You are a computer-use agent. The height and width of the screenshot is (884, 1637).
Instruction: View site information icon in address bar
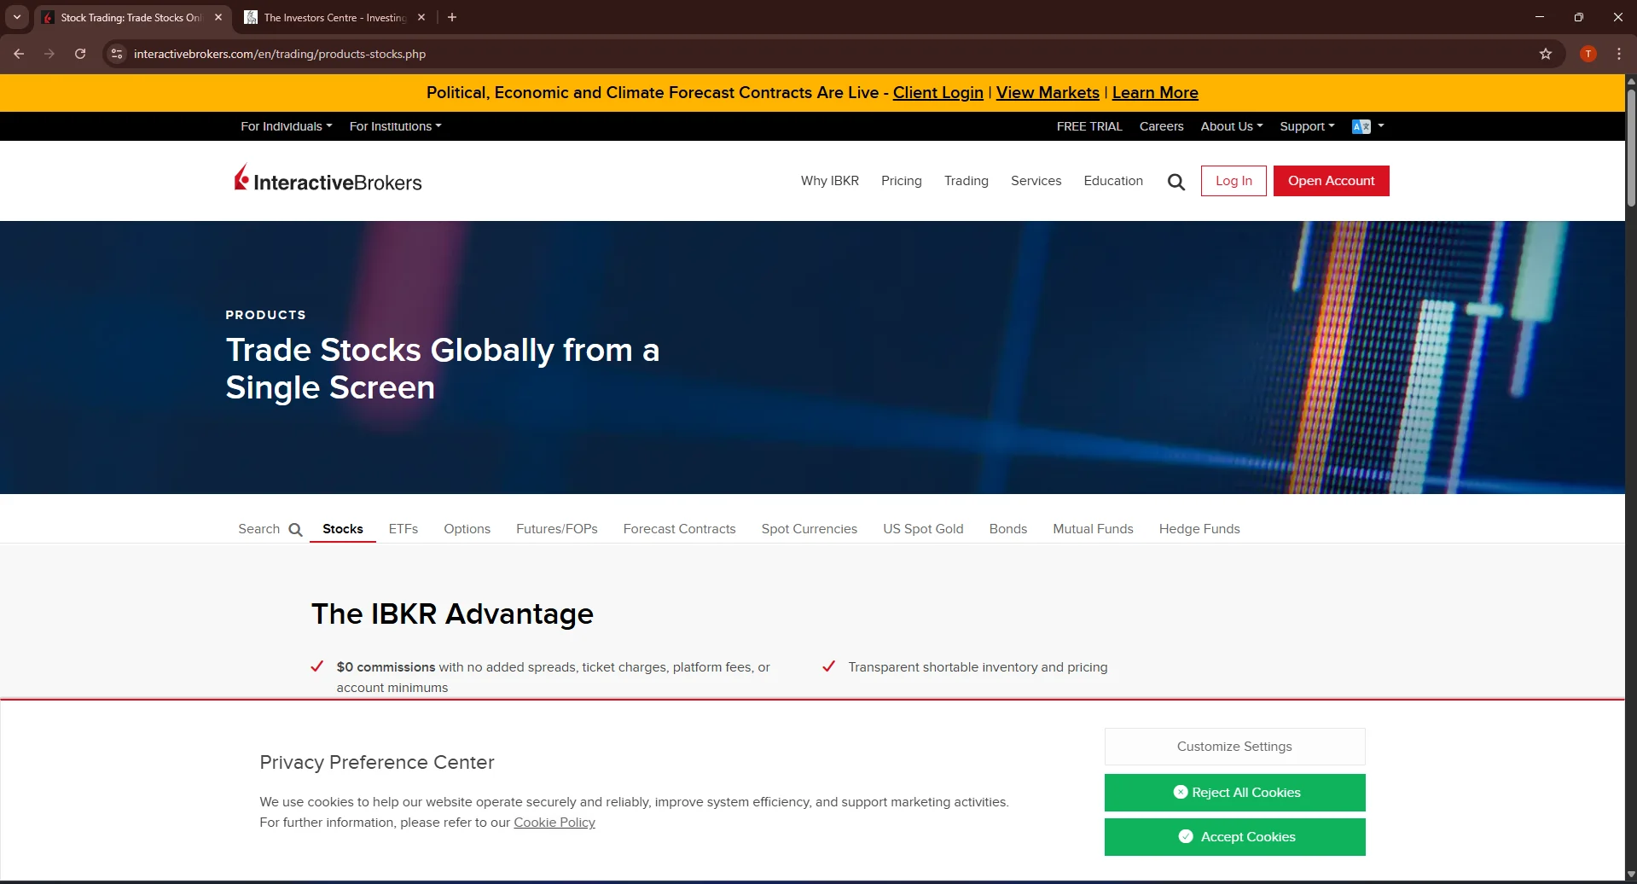tap(117, 54)
